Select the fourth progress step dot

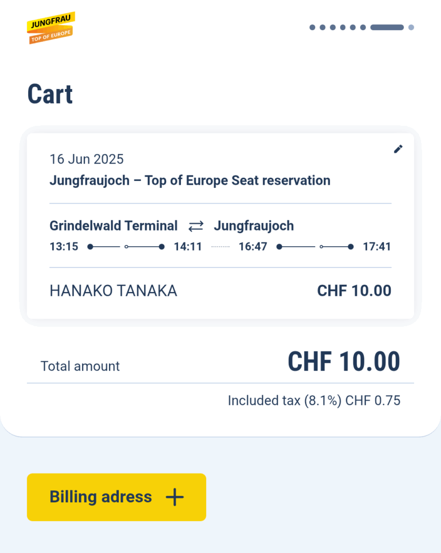[x=343, y=28]
